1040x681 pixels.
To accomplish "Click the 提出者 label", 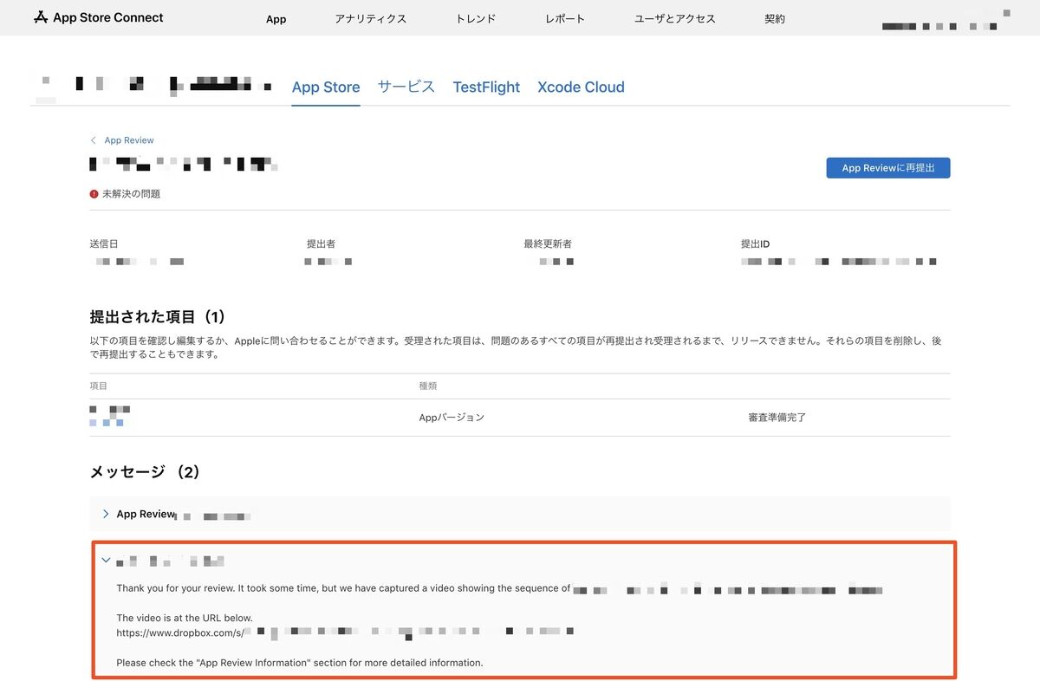I will point(321,244).
